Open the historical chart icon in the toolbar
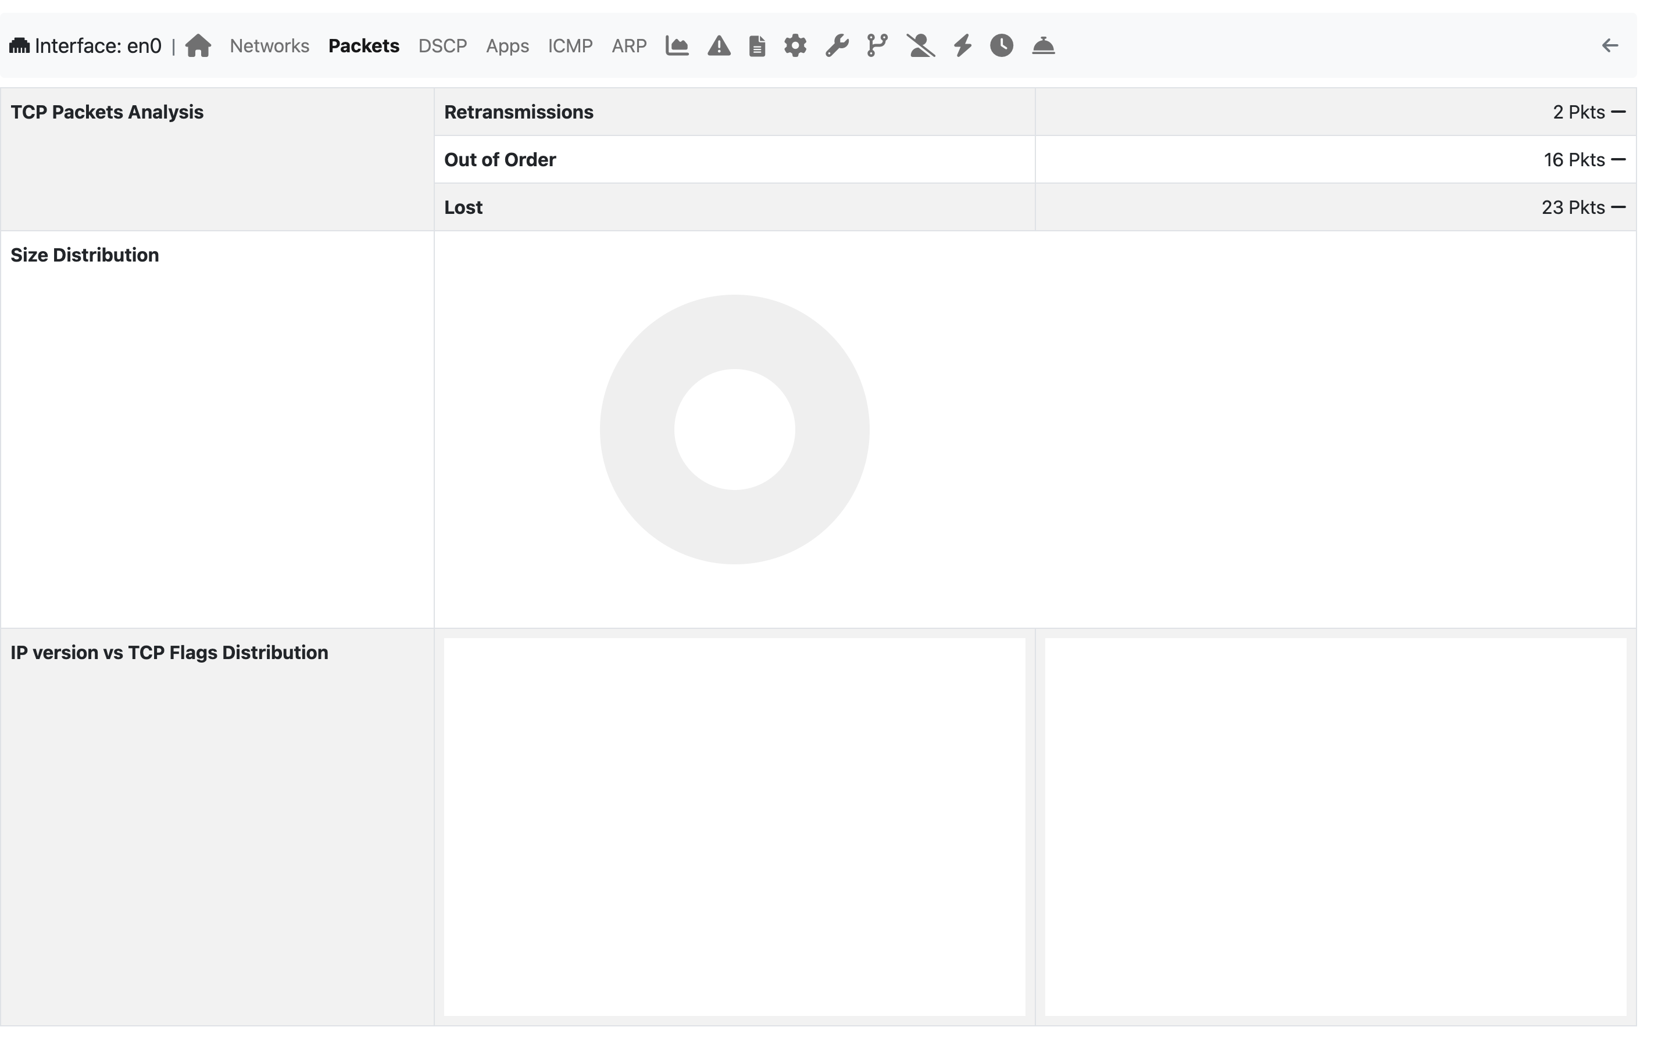The width and height of the screenshot is (1658, 1045). [677, 45]
